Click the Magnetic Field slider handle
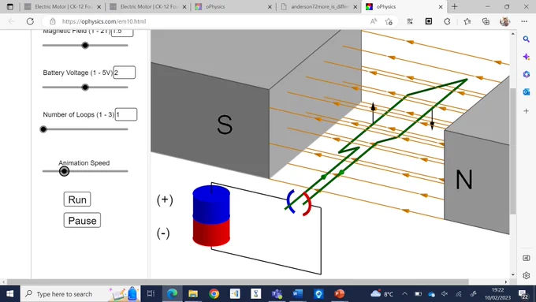The image size is (536, 302). coord(85,45)
